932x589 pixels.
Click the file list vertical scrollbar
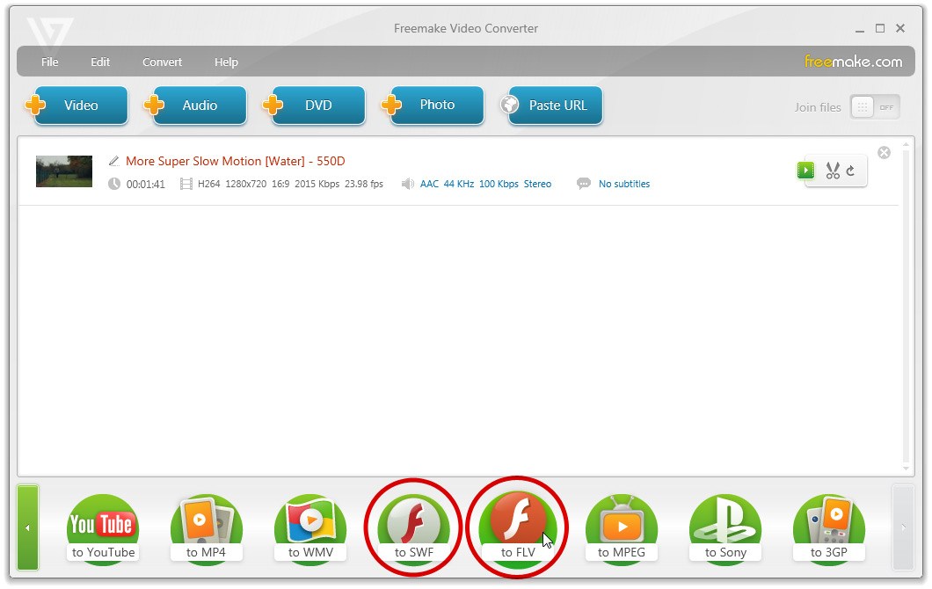tap(906, 306)
